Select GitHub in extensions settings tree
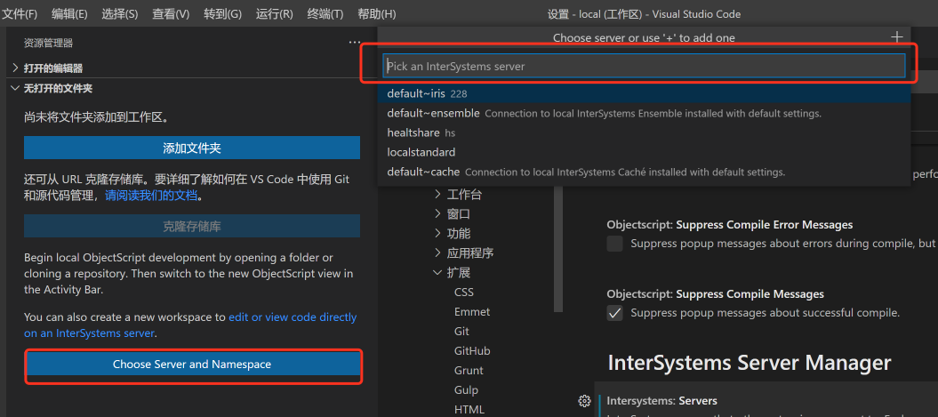The height and width of the screenshot is (417, 938). [x=472, y=350]
